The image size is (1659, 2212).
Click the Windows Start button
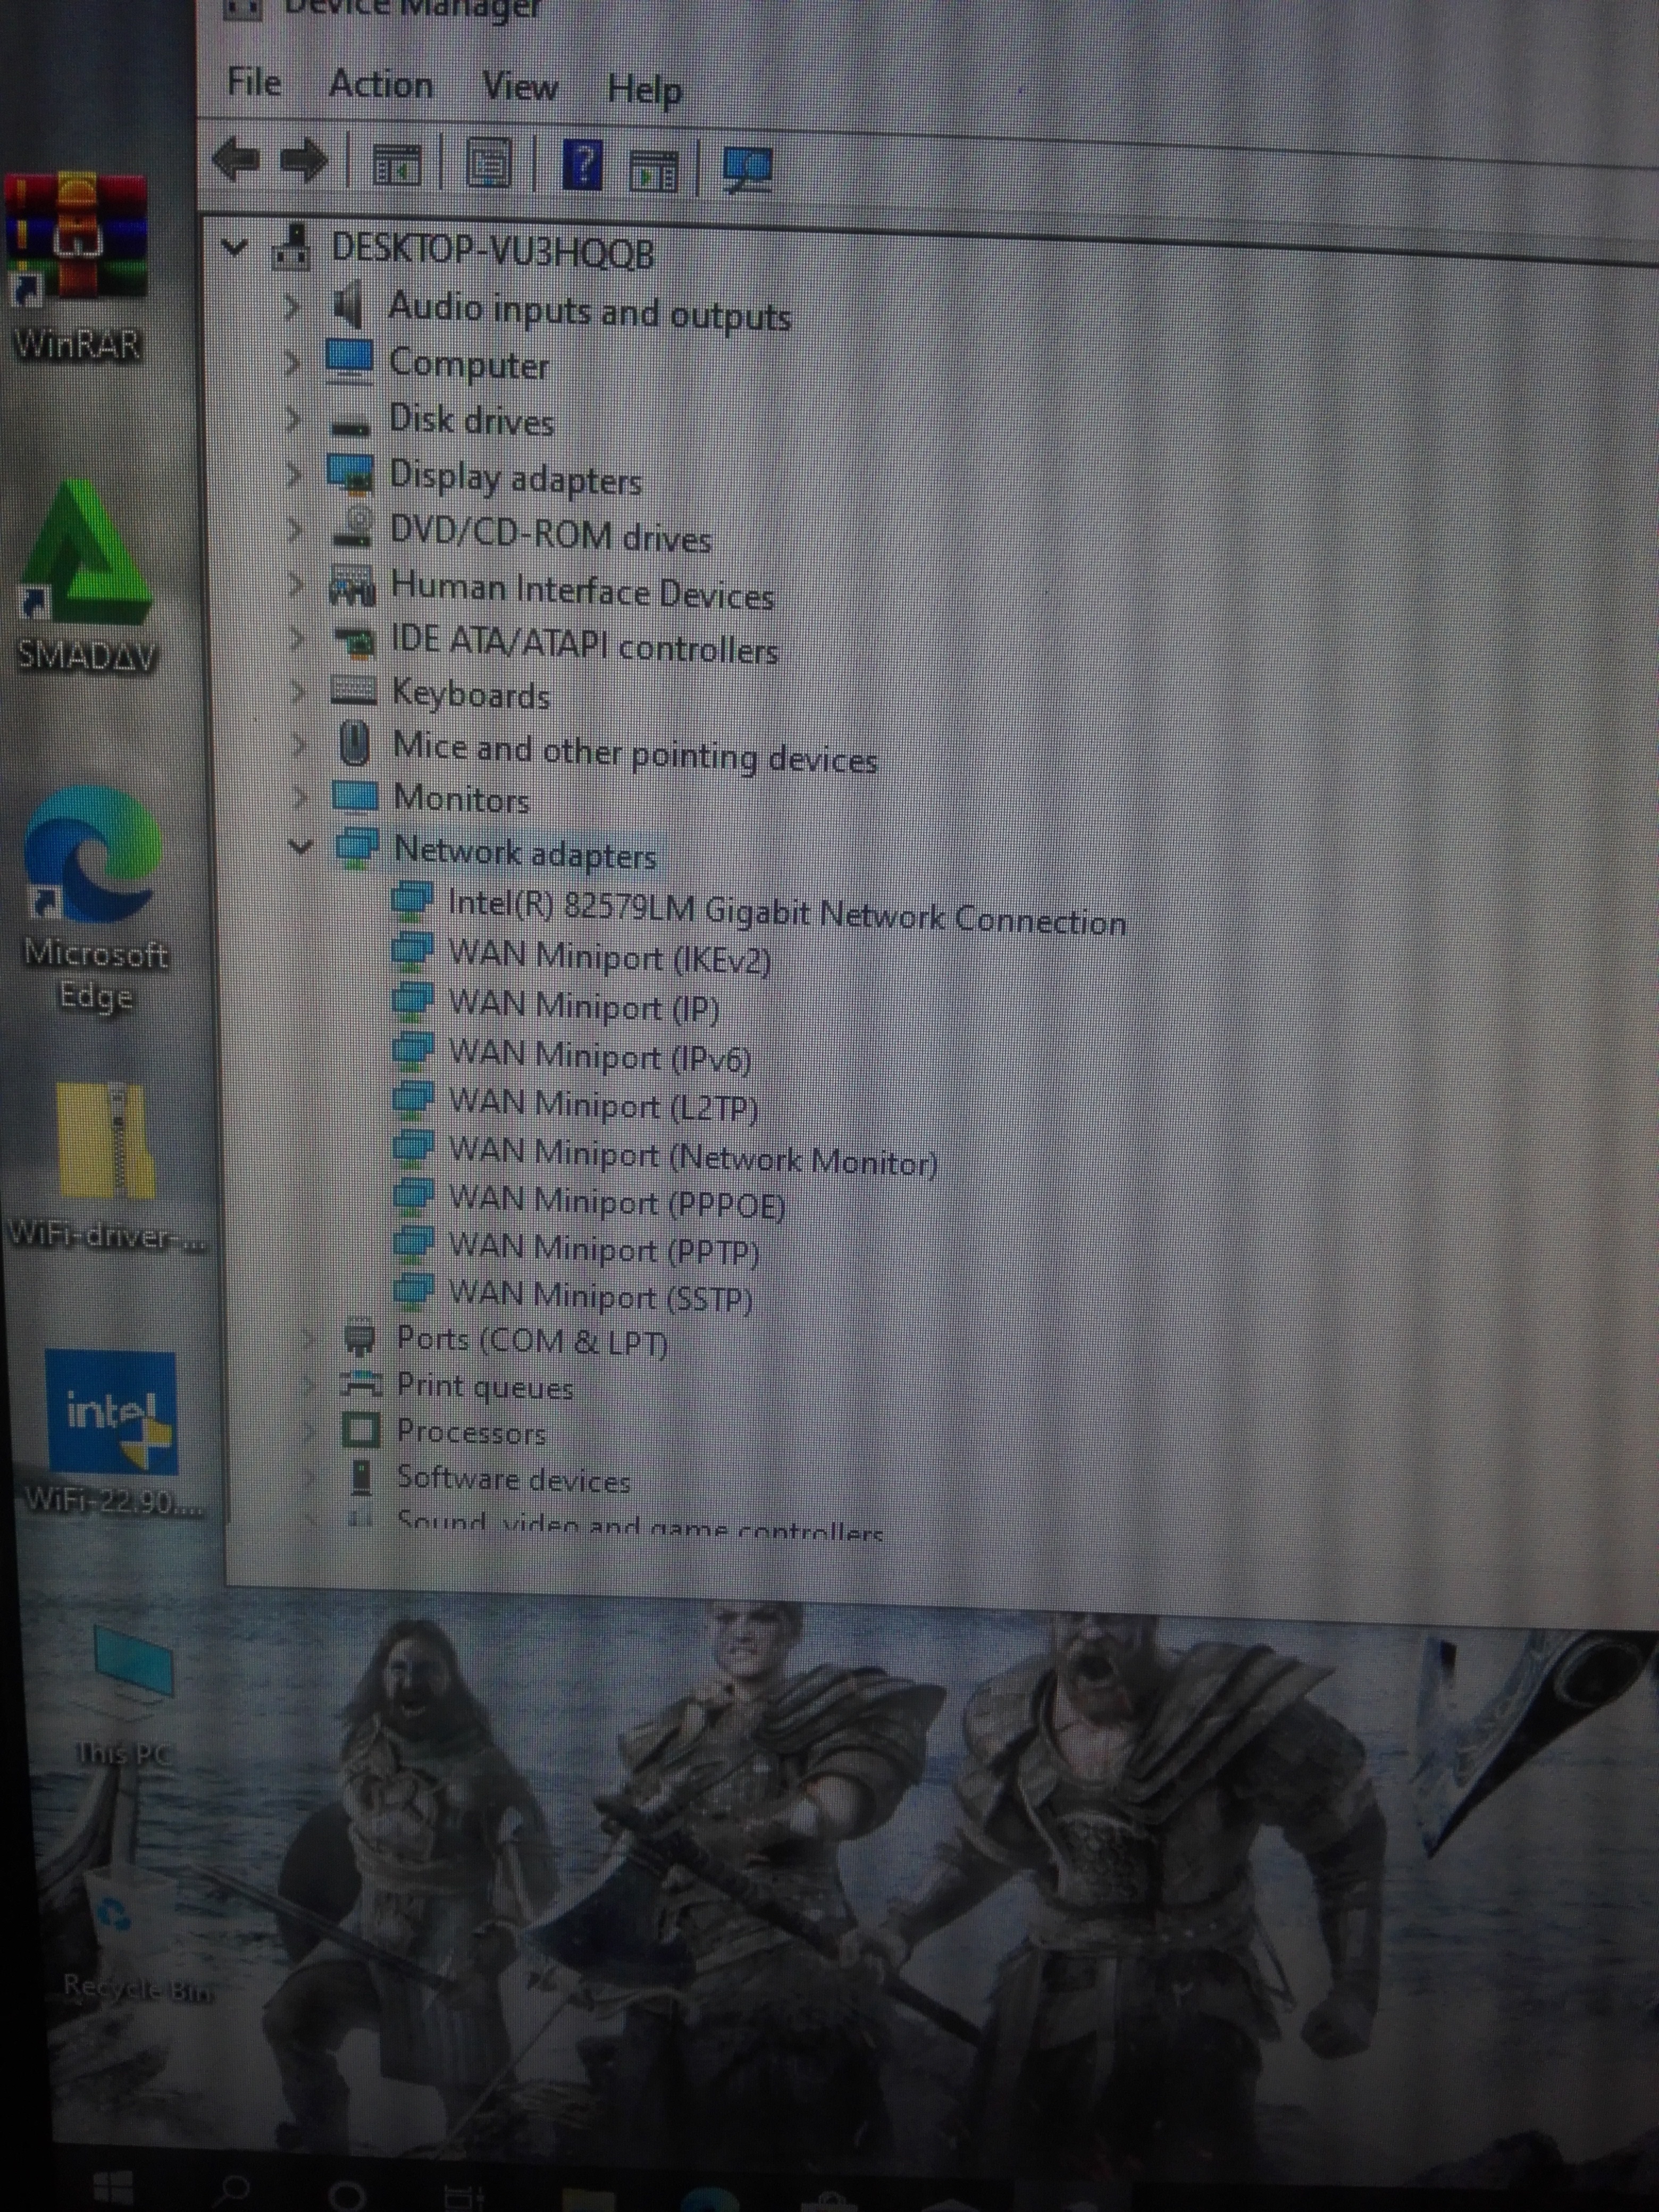pos(112,2188)
